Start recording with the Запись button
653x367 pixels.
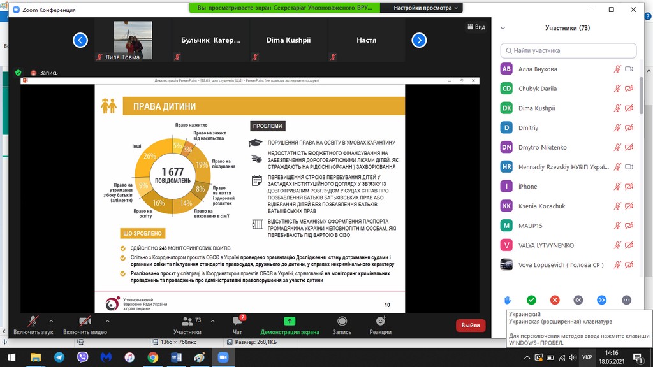pyautogui.click(x=342, y=325)
